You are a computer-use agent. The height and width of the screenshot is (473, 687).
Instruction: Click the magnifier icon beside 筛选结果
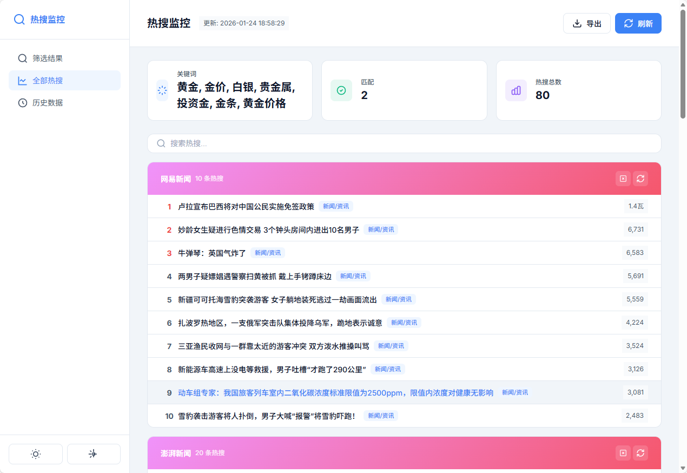pos(22,58)
